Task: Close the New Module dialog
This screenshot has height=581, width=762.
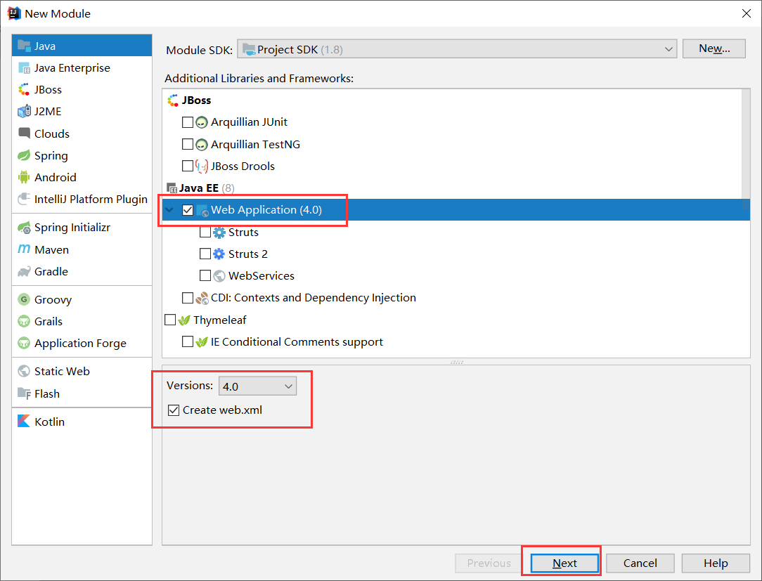Action: coord(747,13)
